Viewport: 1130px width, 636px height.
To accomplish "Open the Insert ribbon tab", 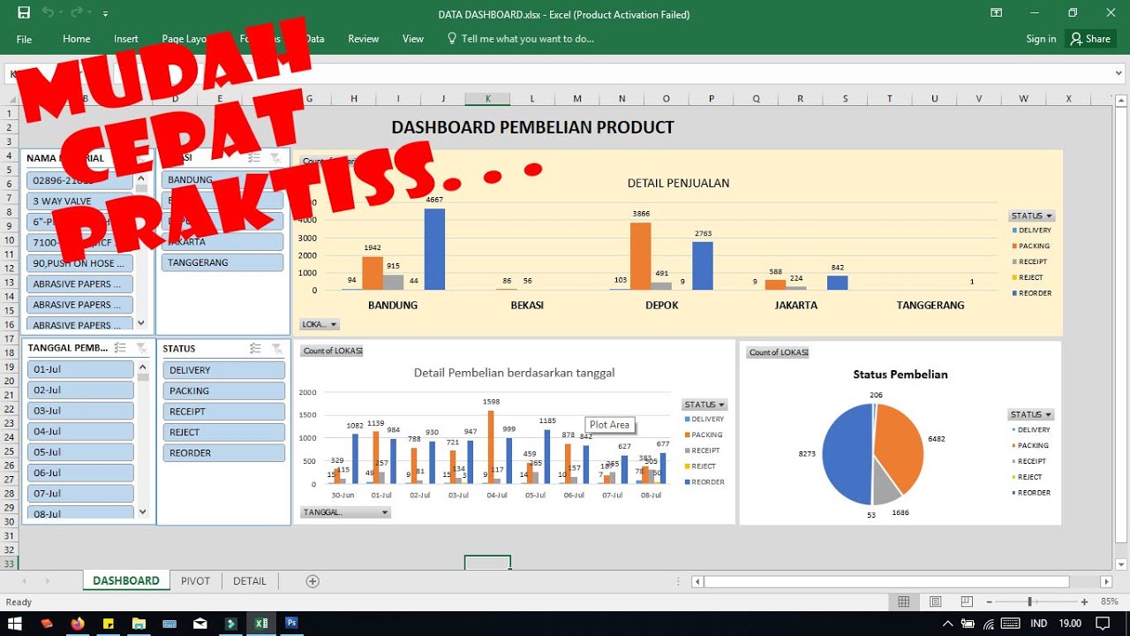I will (126, 39).
